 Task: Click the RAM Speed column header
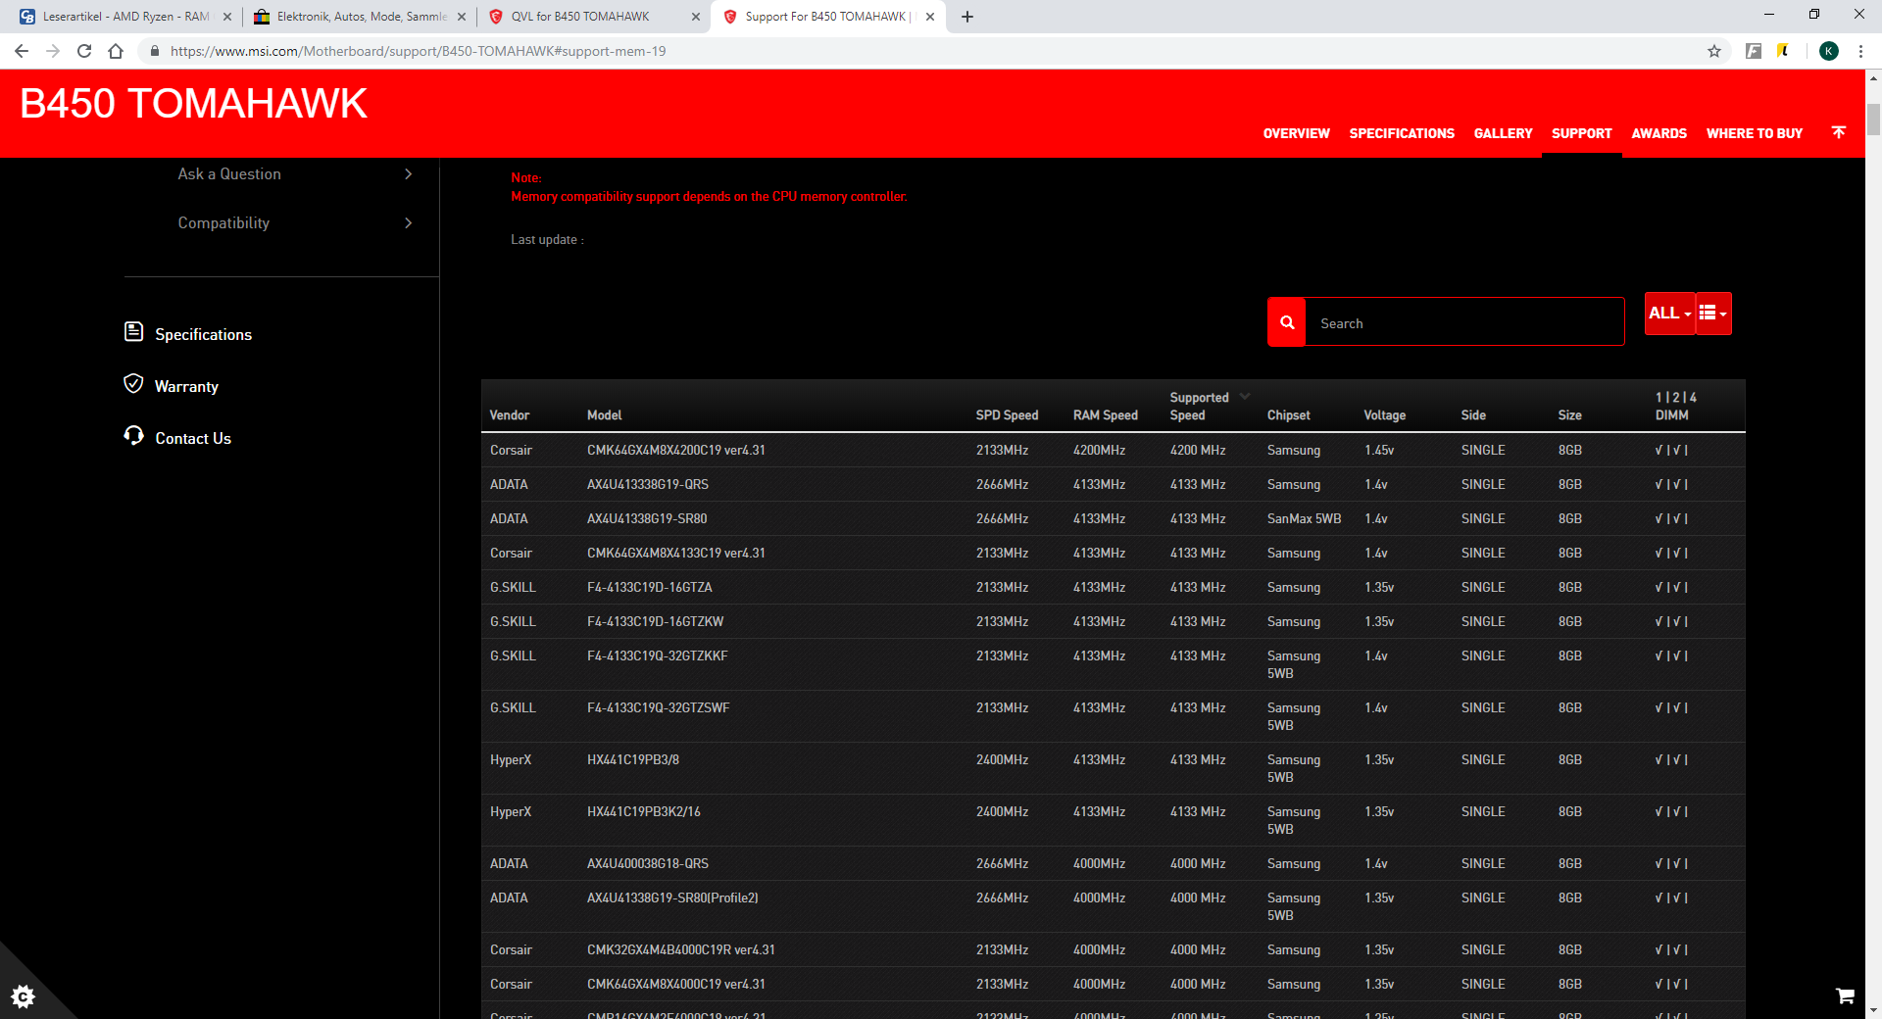point(1106,415)
